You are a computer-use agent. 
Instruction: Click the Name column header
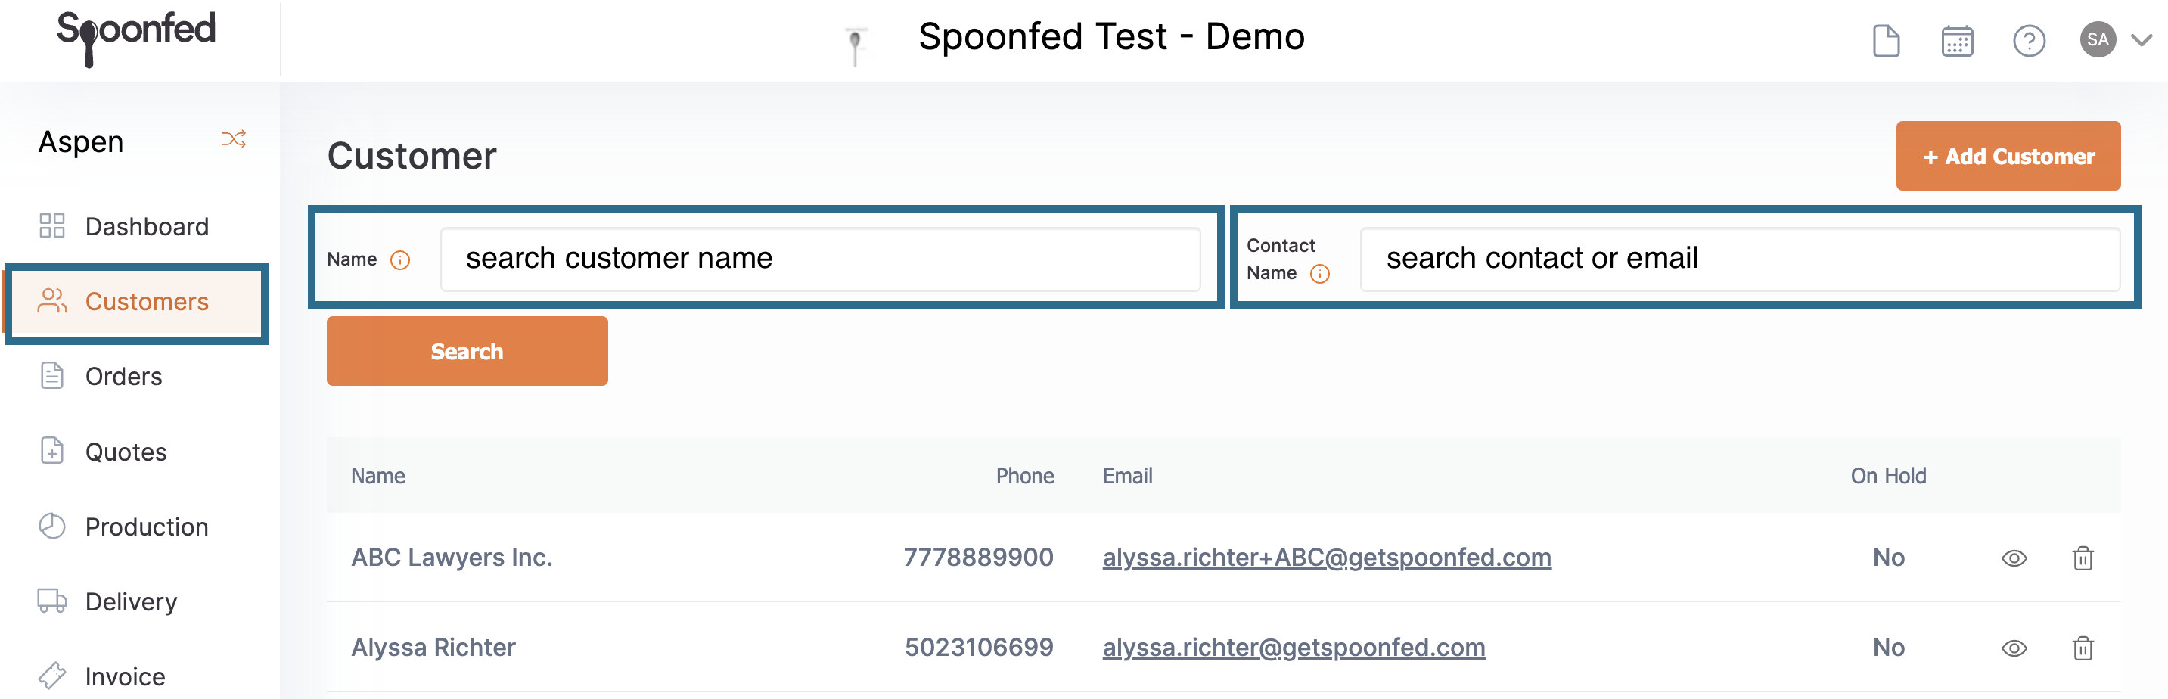click(378, 476)
